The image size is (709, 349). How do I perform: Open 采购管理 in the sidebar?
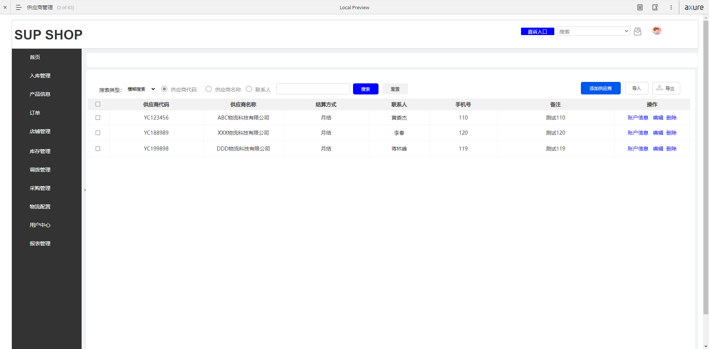(40, 188)
